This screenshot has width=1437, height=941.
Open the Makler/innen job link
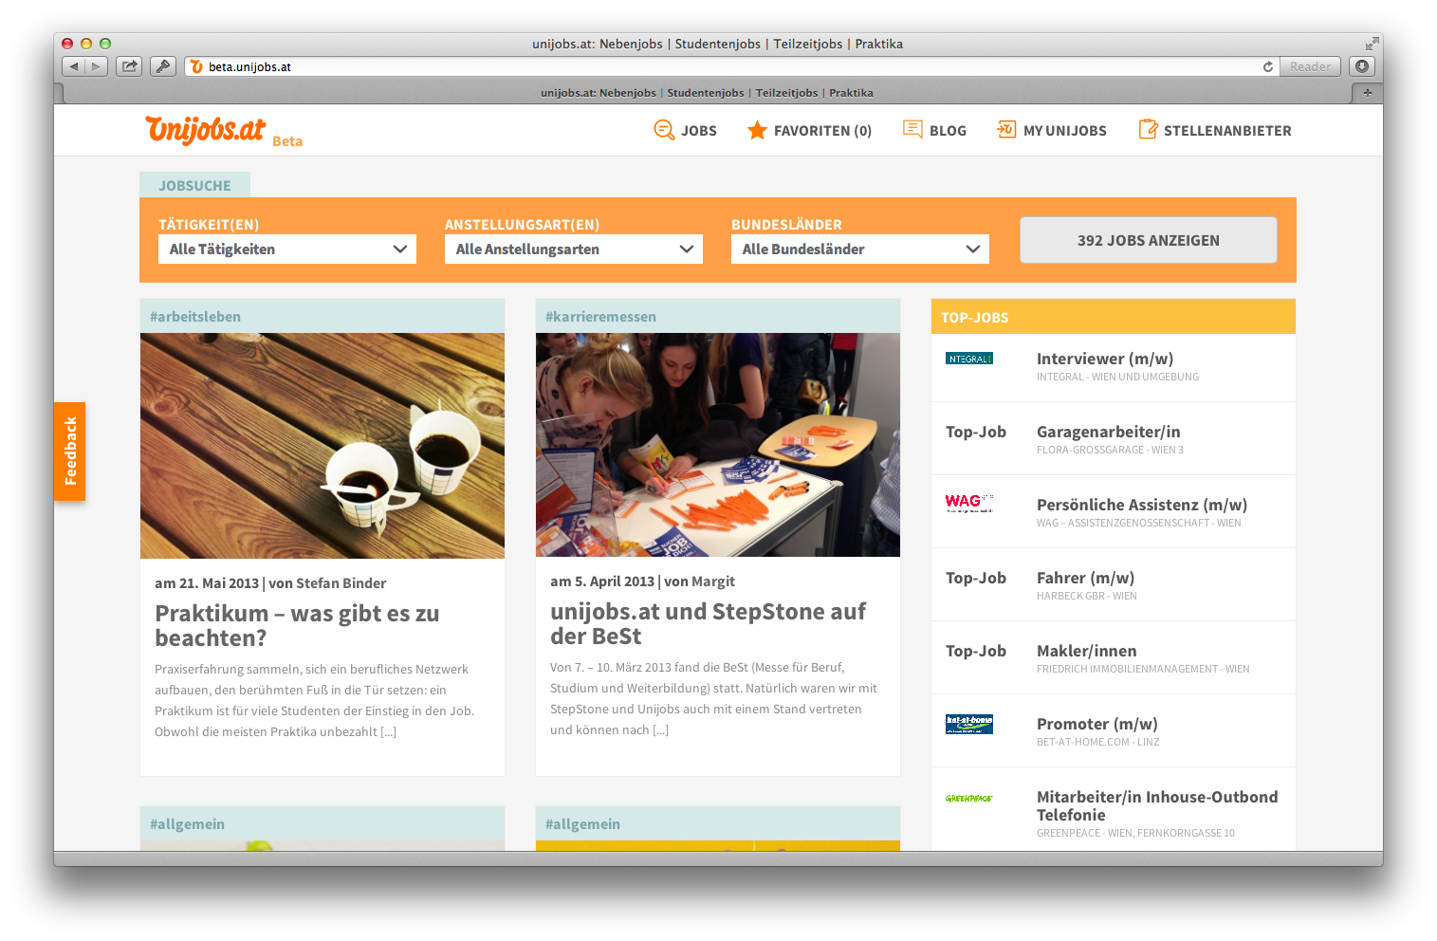click(1087, 651)
